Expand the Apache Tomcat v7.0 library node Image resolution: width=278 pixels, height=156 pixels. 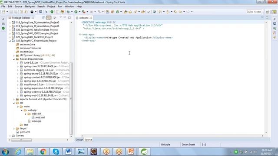[x=14, y=99]
